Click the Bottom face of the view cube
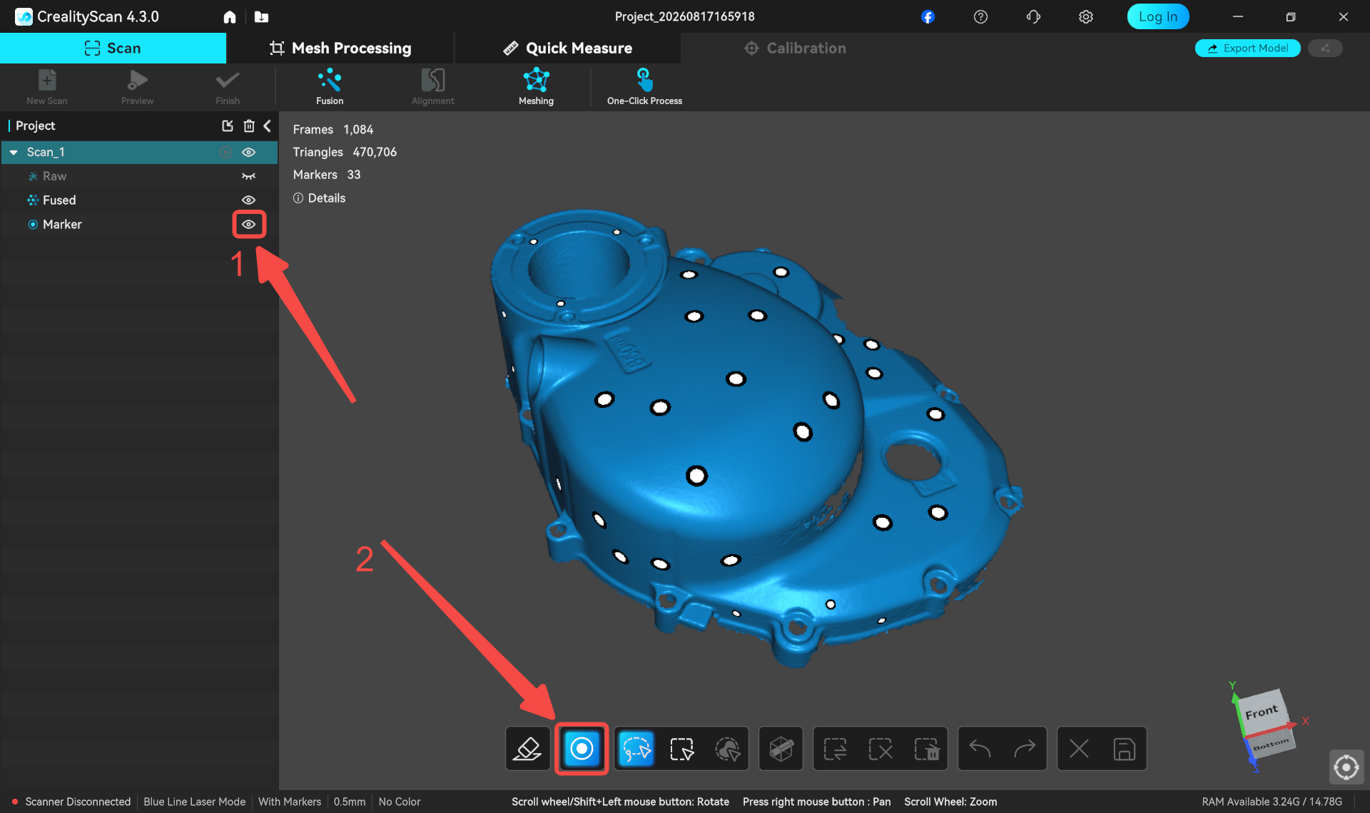Viewport: 1370px width, 813px height. 1270,744
